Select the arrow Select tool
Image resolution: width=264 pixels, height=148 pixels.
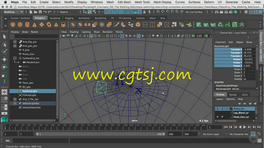(x=4, y=37)
